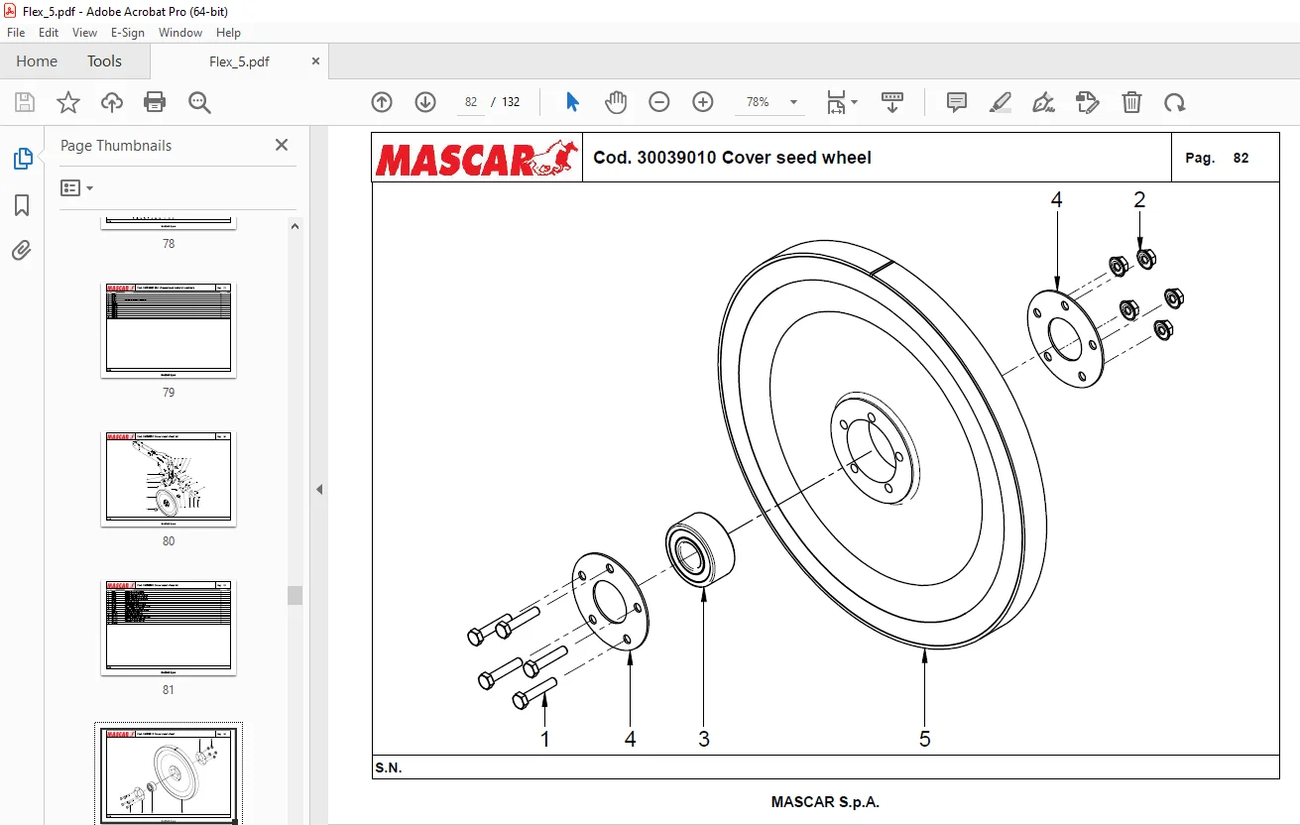The width and height of the screenshot is (1300, 825).
Task: Go to previous page with up arrow
Action: 382,102
